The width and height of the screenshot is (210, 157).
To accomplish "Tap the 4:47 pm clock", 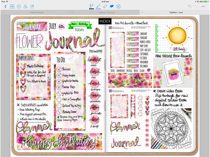I will click(105, 2).
